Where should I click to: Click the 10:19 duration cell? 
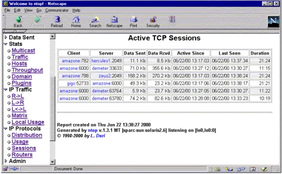260,99
